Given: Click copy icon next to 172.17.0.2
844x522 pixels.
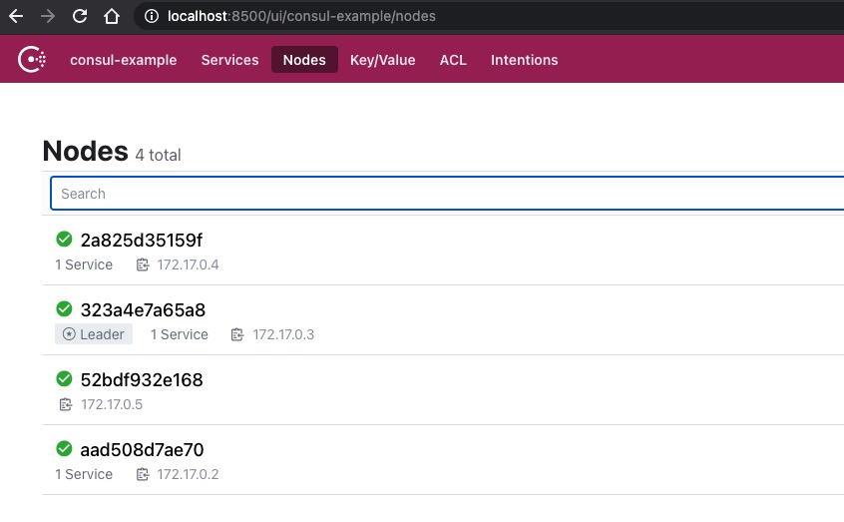Looking at the screenshot, I should click(142, 475).
